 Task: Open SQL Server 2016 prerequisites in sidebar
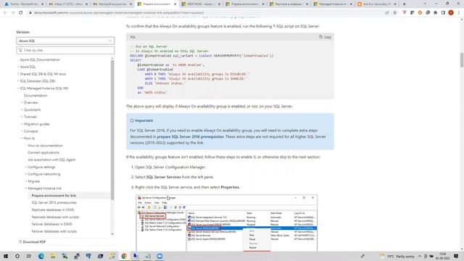pyautogui.click(x=54, y=203)
